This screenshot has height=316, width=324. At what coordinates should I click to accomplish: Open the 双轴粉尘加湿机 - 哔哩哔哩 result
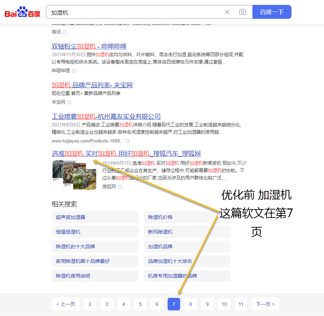click(x=89, y=46)
